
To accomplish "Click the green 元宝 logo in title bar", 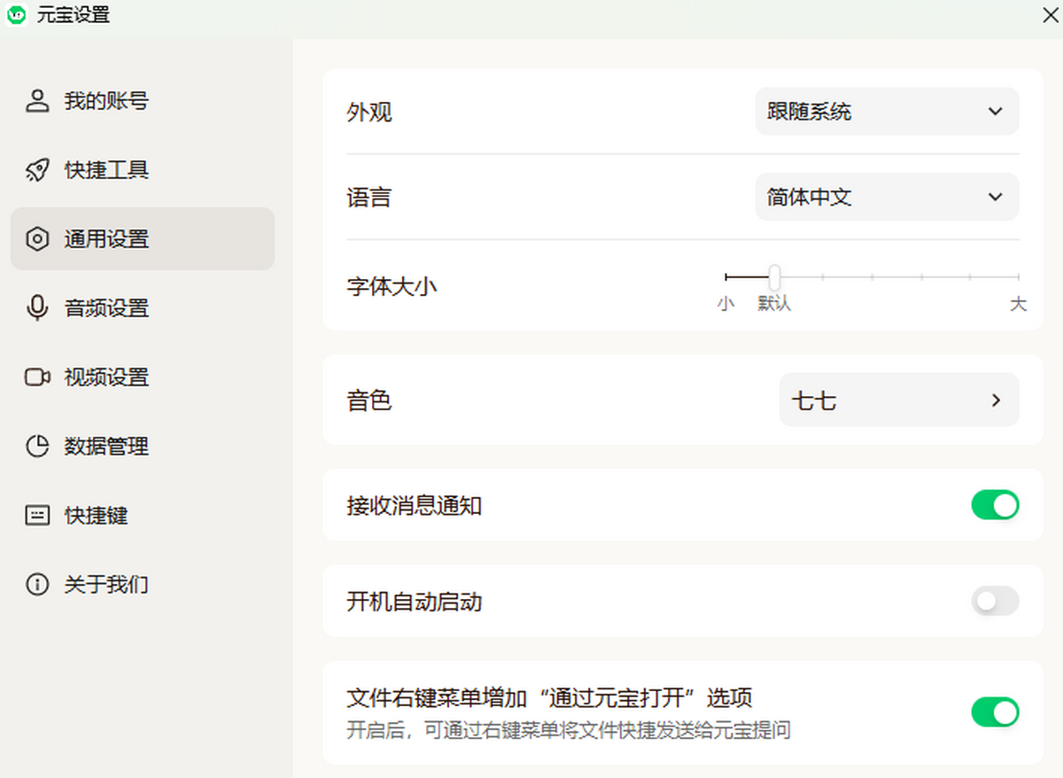I will click(16, 15).
